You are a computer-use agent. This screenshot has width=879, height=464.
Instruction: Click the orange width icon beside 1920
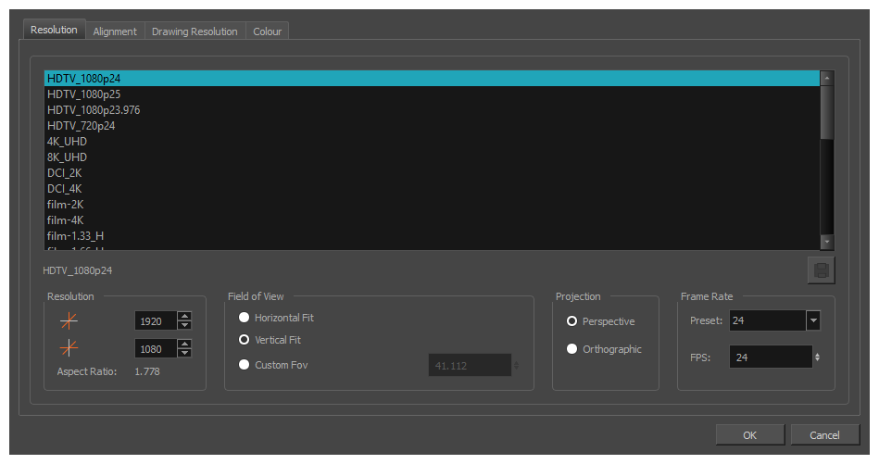69,321
